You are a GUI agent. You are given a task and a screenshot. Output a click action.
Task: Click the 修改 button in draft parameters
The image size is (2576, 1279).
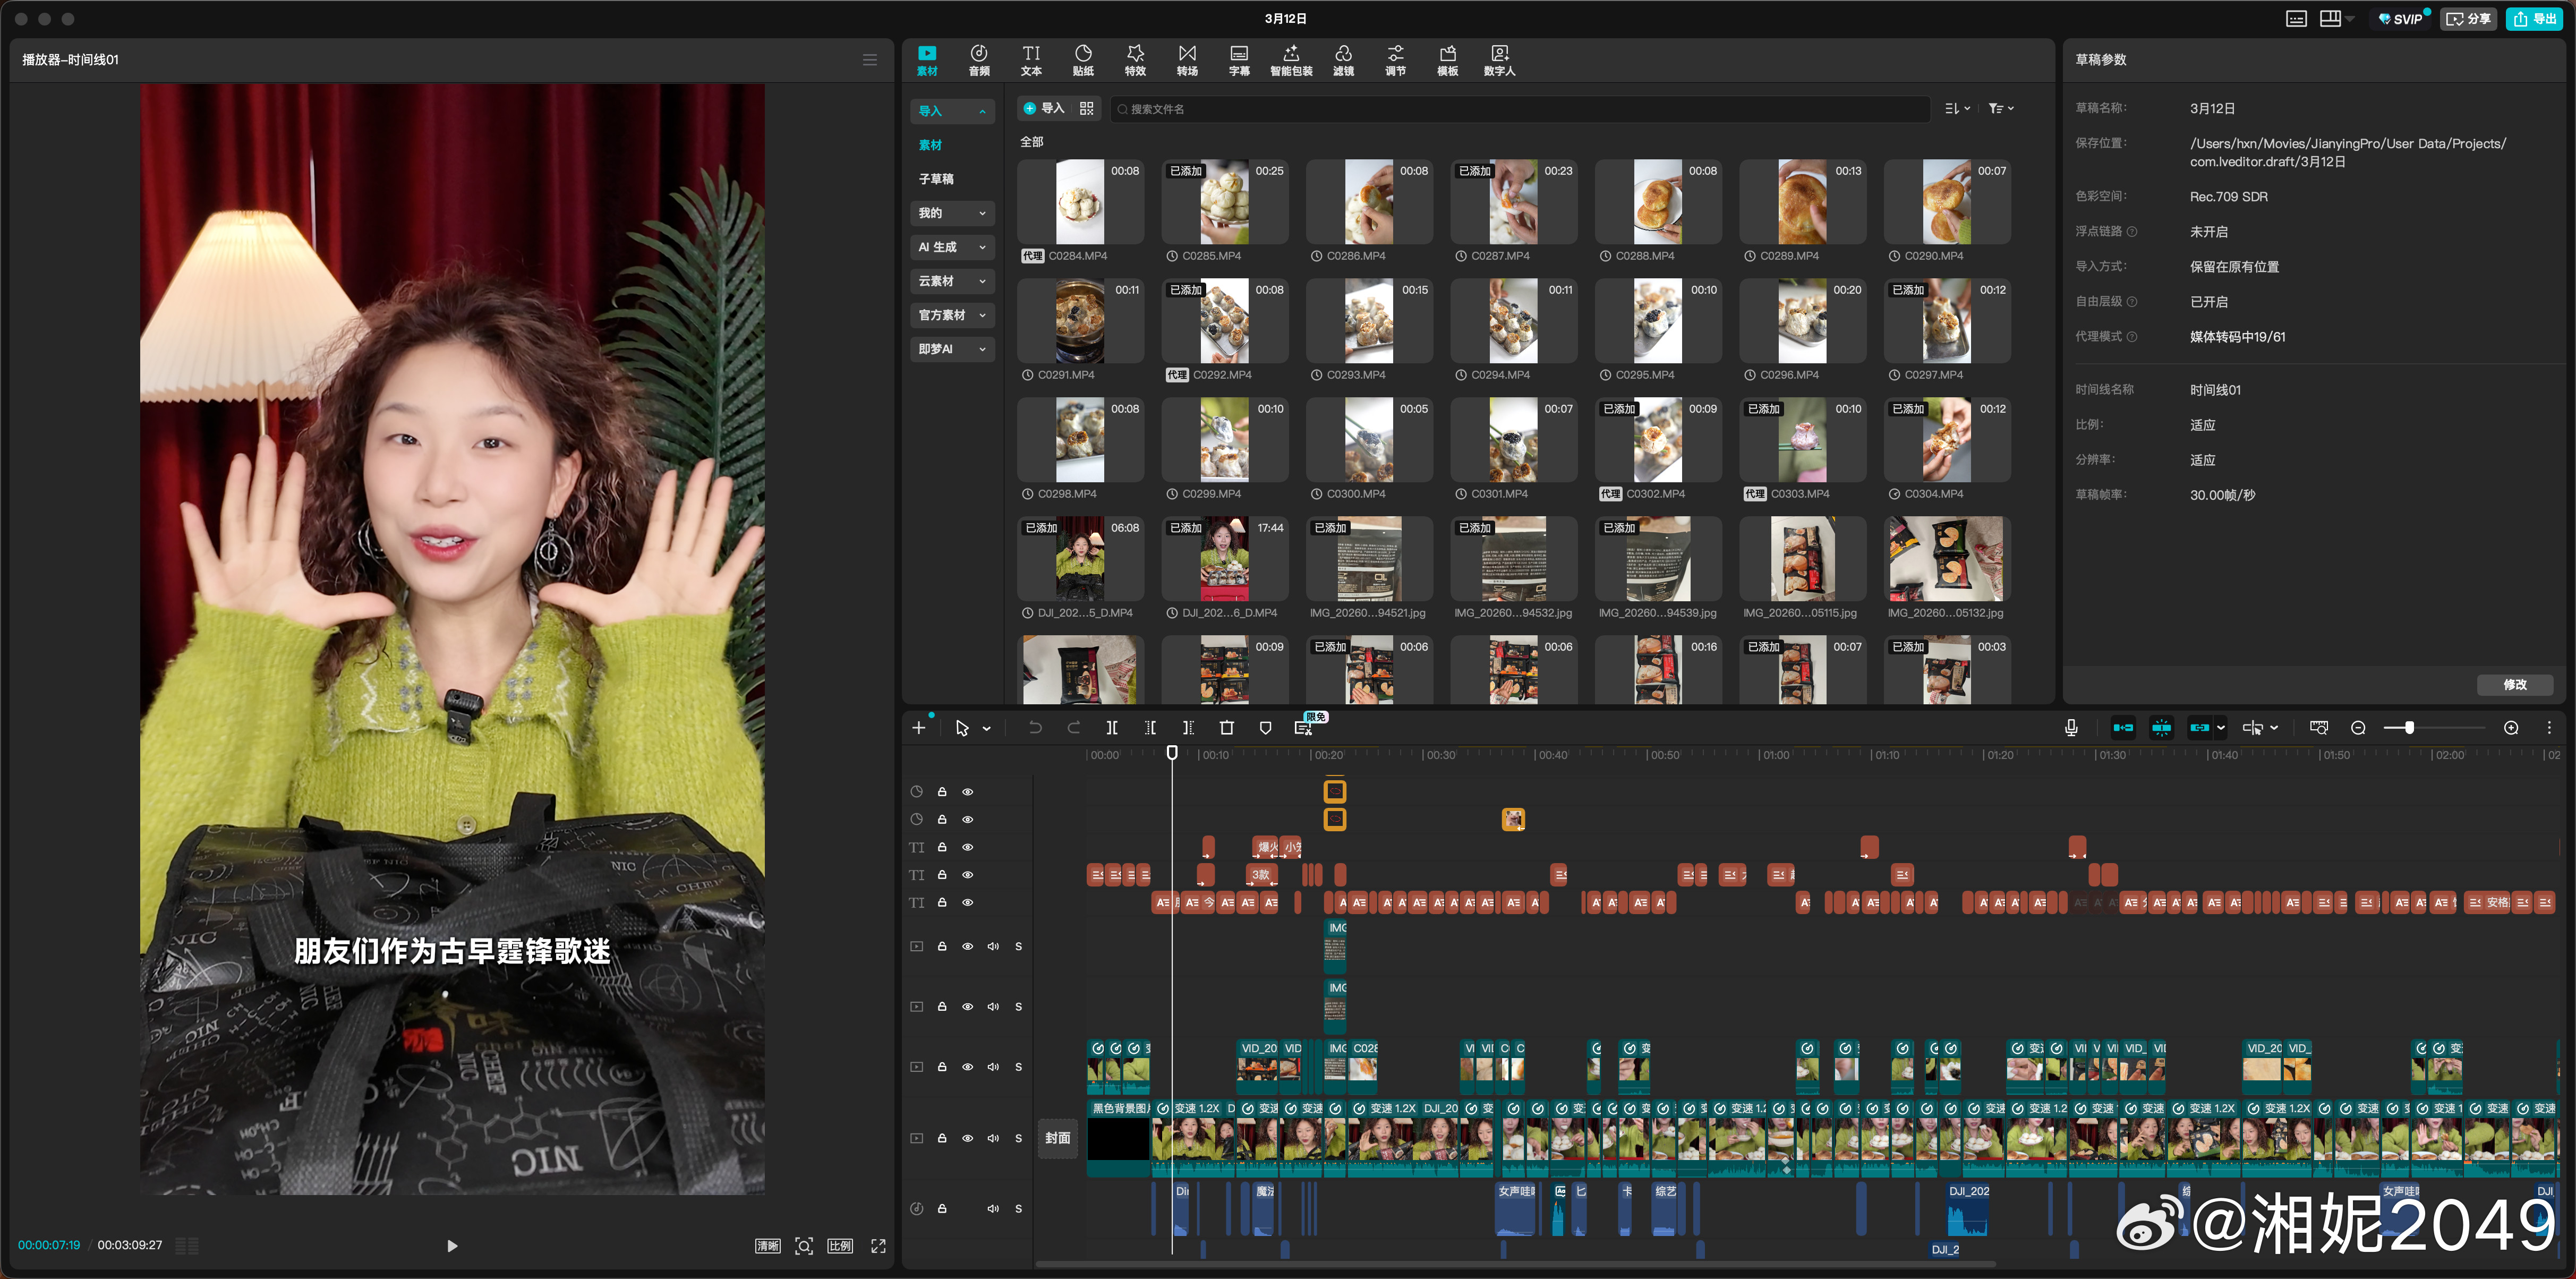(2514, 685)
